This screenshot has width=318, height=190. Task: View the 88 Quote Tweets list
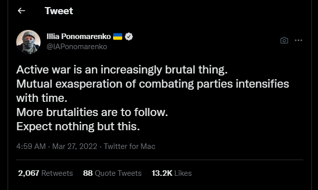tap(112, 173)
